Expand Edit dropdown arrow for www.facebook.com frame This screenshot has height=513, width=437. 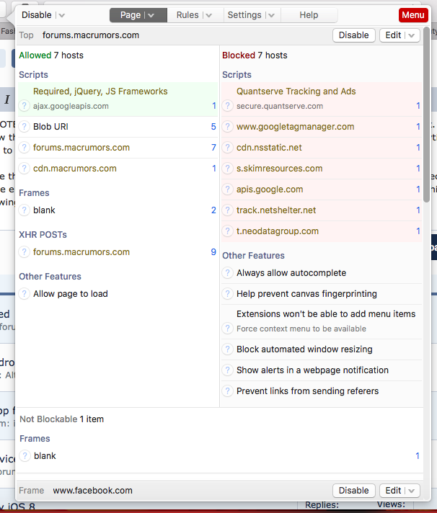[x=412, y=491]
